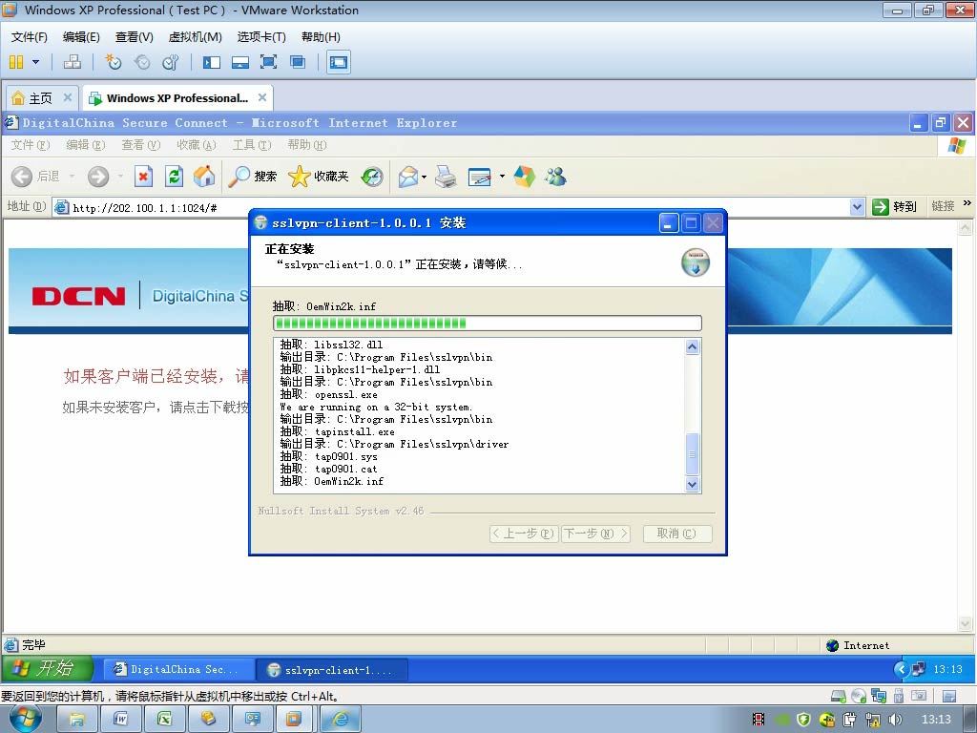This screenshot has height=733, width=977.
Task: Click VMware console view icon
Action: 339,62
